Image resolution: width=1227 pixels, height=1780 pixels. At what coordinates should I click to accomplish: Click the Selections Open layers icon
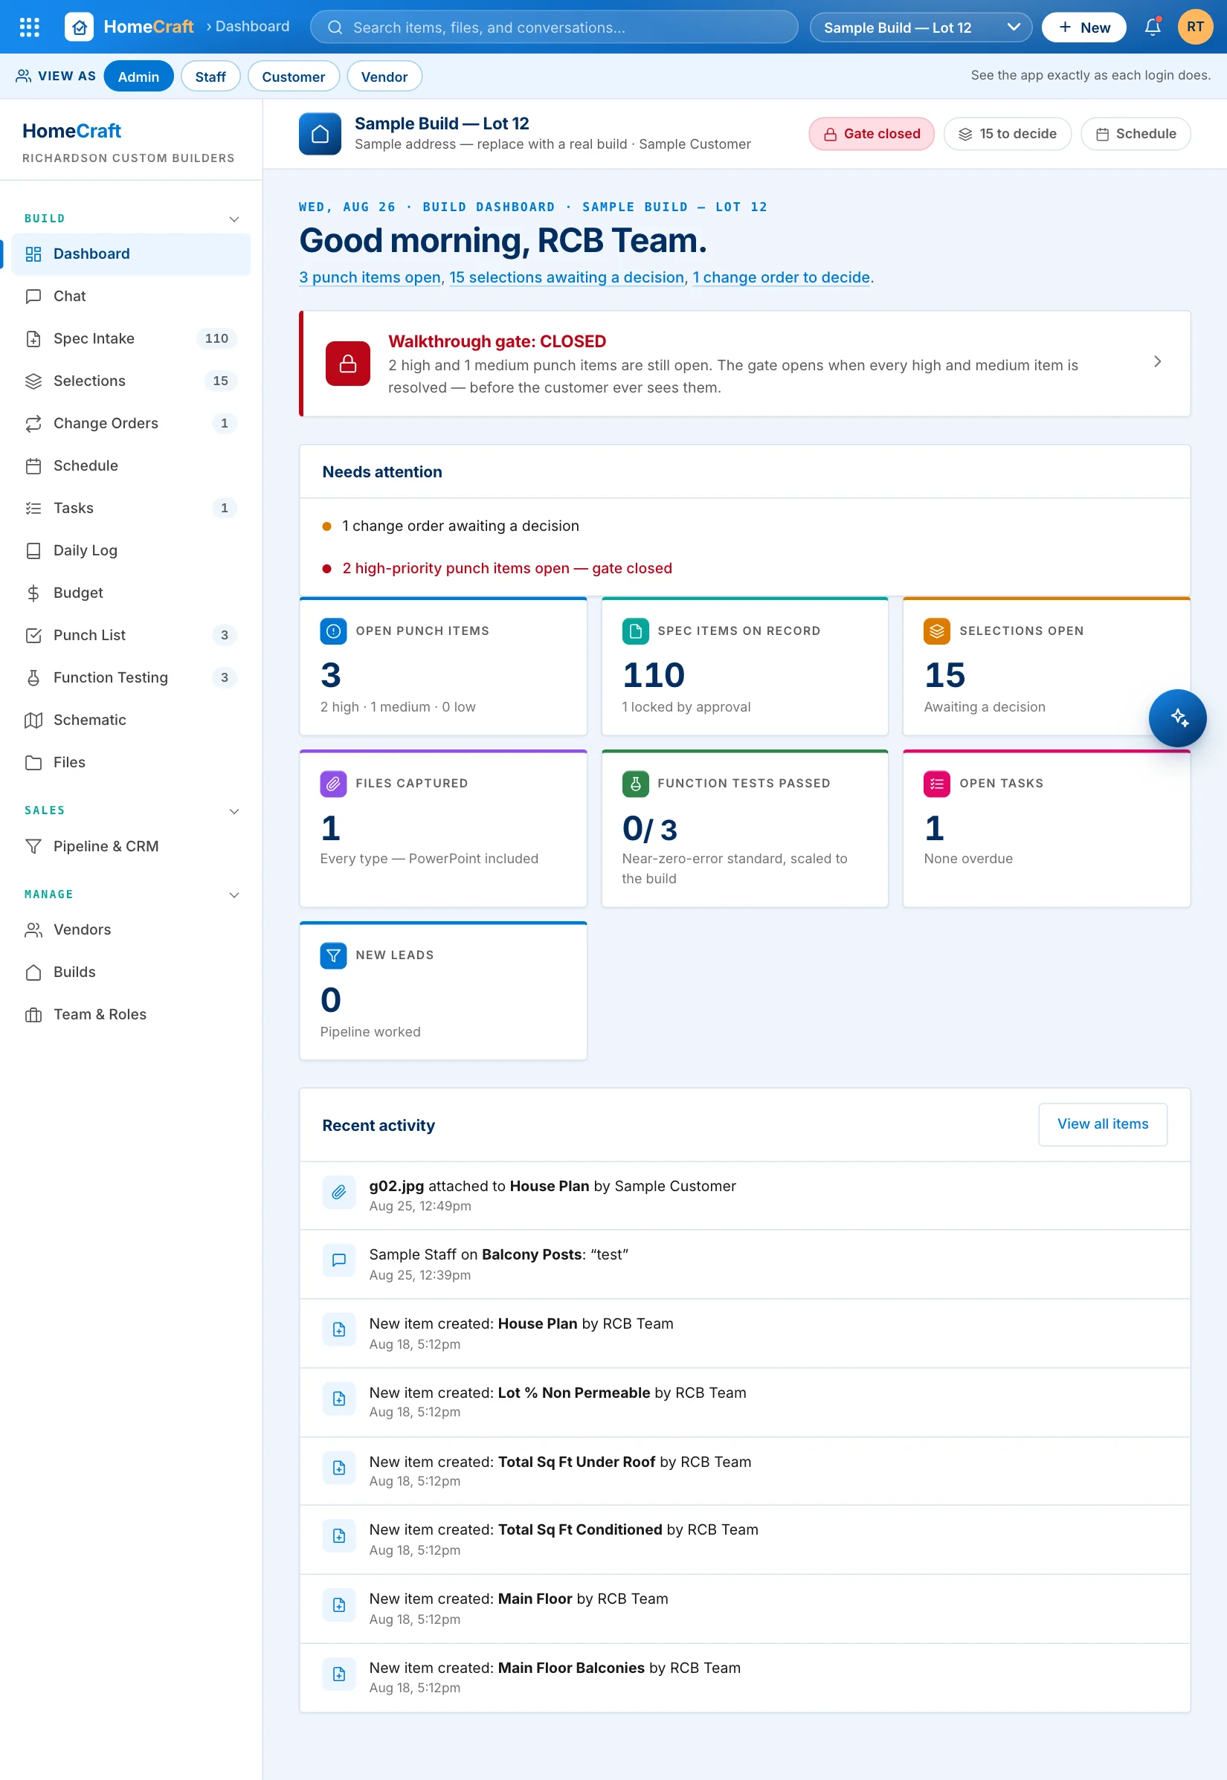click(x=936, y=631)
